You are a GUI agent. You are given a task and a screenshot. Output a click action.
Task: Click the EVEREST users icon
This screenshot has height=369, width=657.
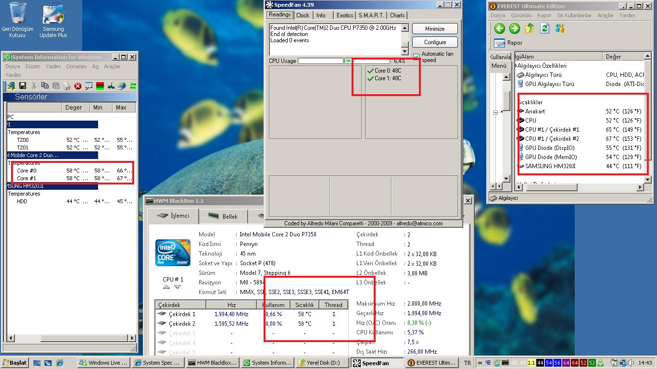point(559,29)
